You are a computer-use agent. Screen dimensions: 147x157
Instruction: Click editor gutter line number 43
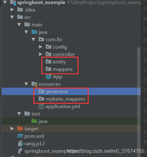tap(145, 91)
